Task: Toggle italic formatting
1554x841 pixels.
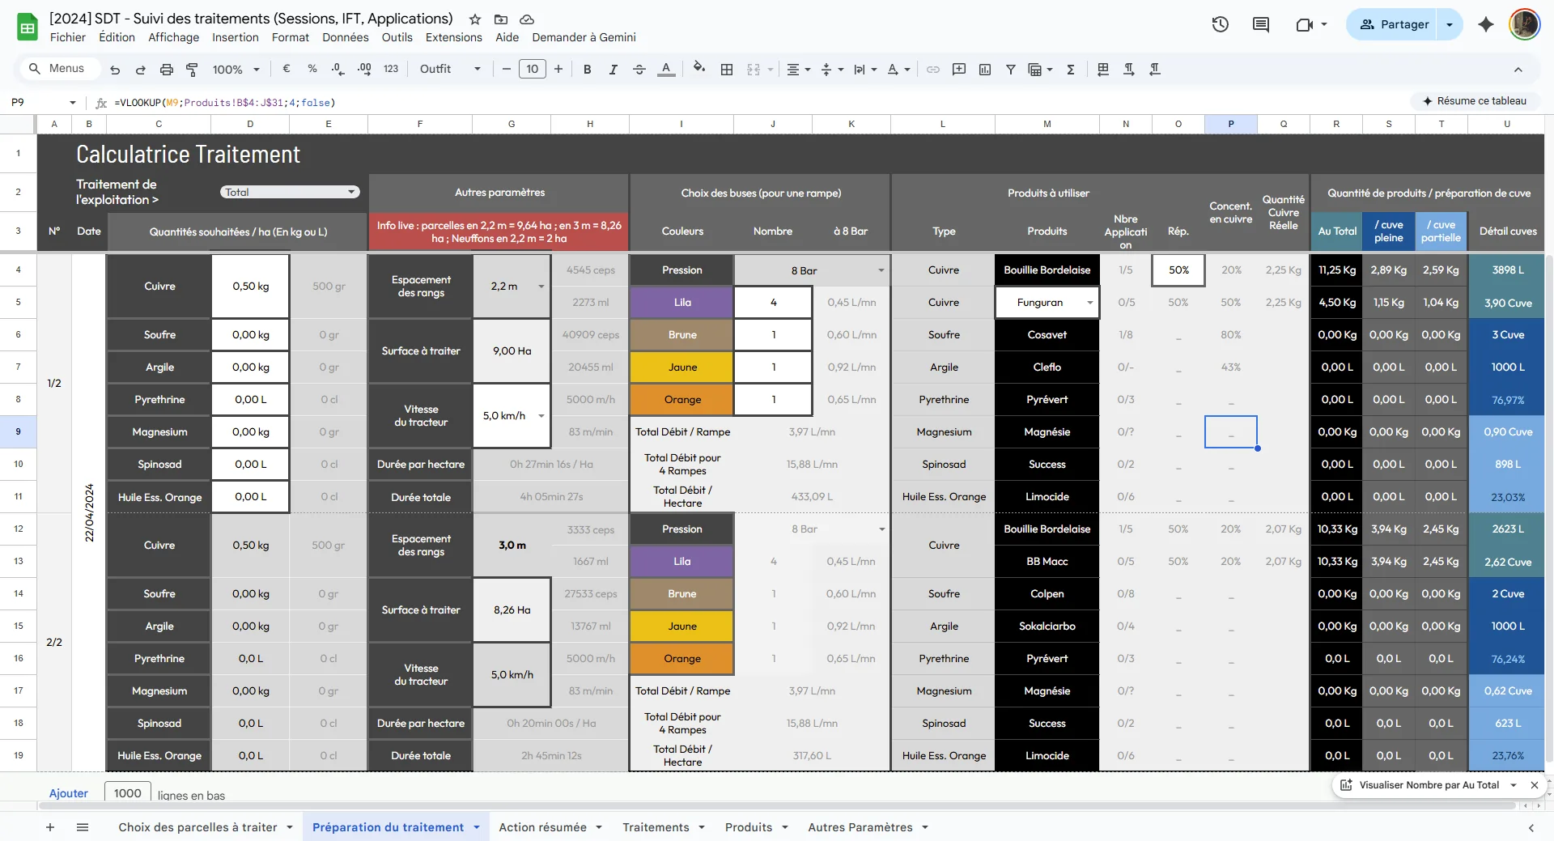Action: pyautogui.click(x=613, y=70)
